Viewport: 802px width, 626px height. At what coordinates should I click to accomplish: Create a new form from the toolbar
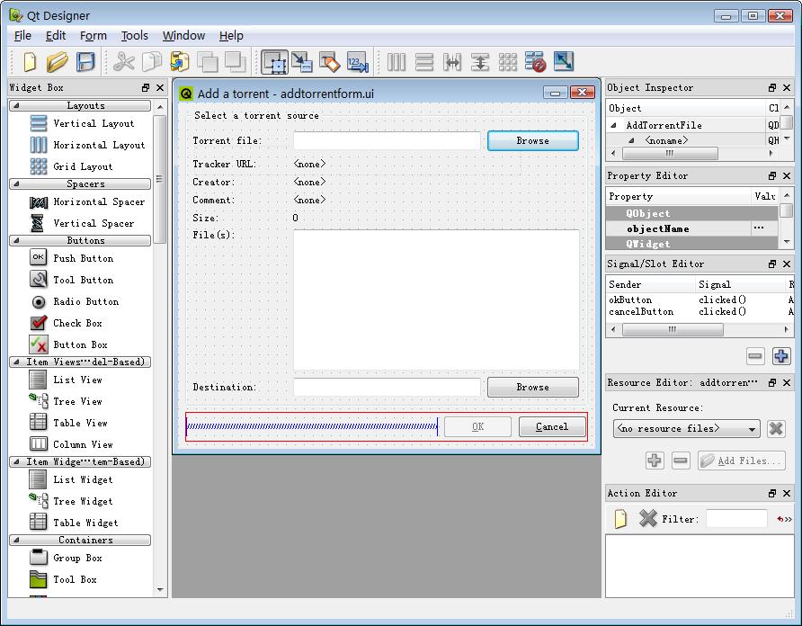(30, 62)
